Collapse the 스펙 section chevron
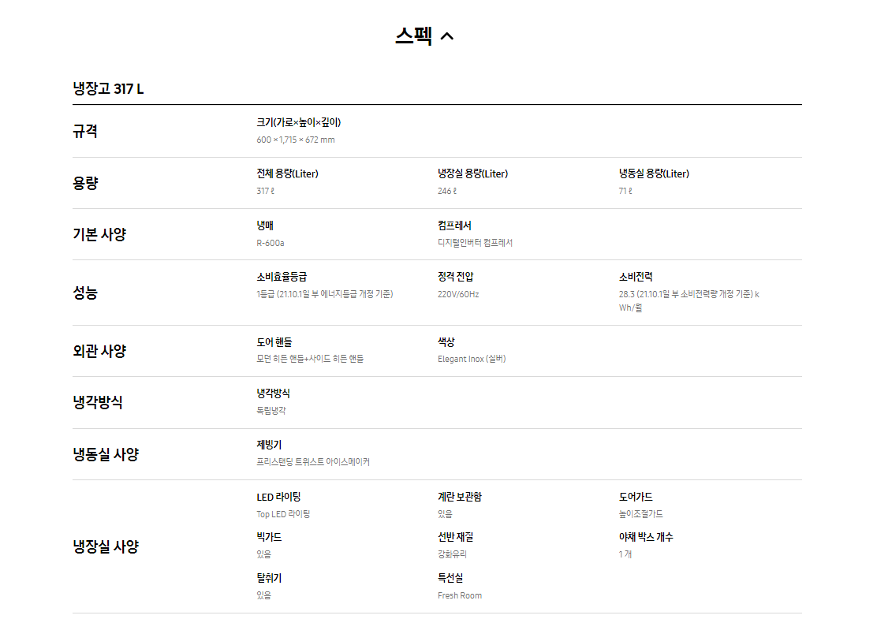The width and height of the screenshot is (877, 619). coord(446,36)
